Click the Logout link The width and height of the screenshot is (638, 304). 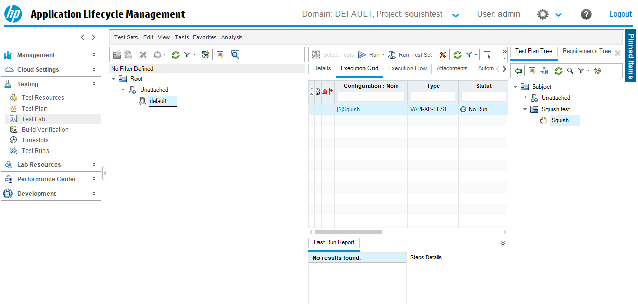coord(620,14)
